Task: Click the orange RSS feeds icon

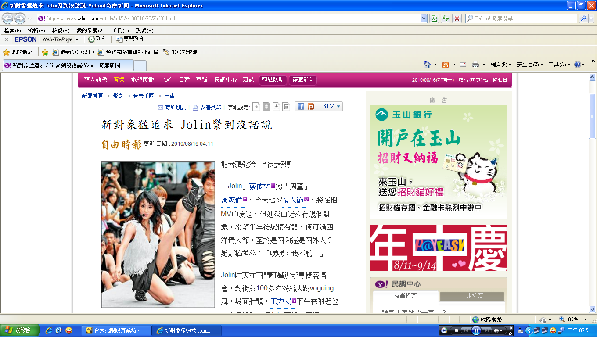Action: point(446,65)
